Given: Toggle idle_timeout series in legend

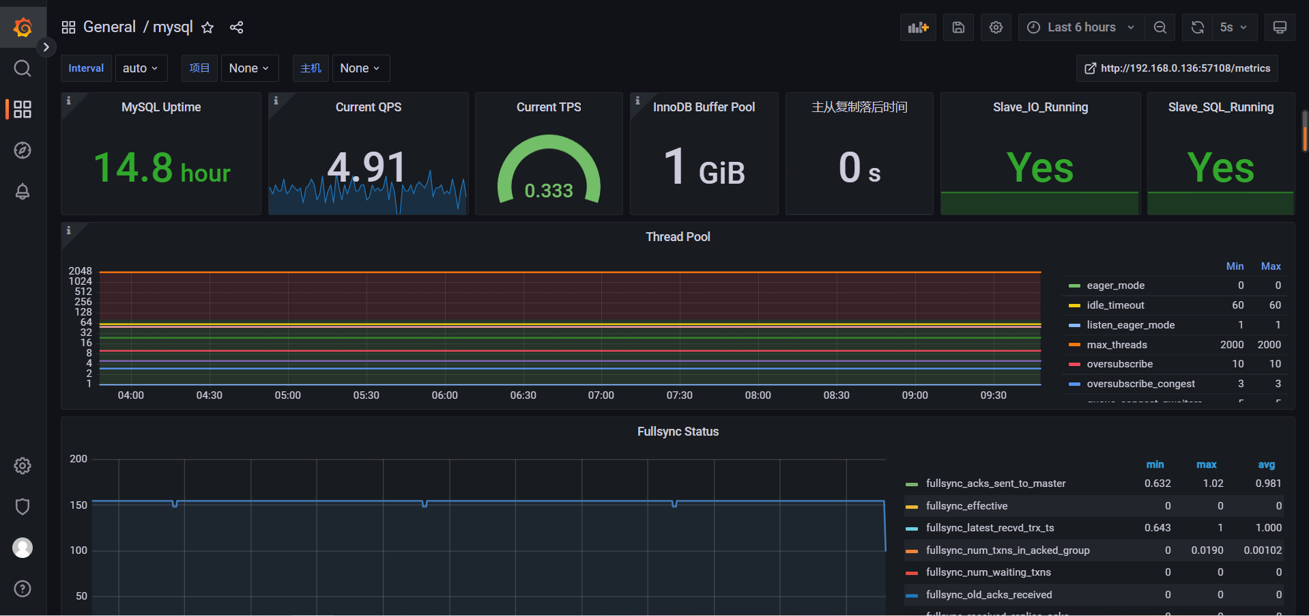Looking at the screenshot, I should point(1115,305).
